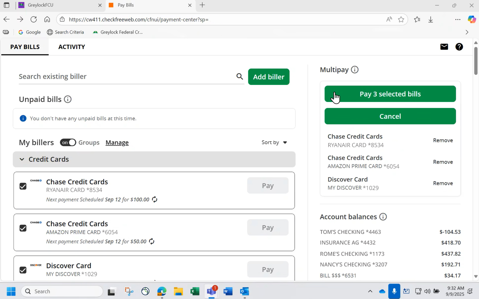The image size is (479, 299).
Task: Click recurring payment icon for Ryanair card
Action: tap(155, 199)
